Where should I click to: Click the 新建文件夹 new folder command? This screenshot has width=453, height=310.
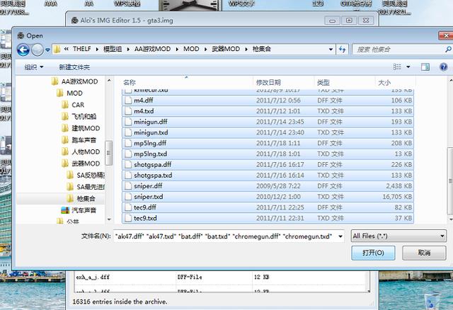point(74,67)
